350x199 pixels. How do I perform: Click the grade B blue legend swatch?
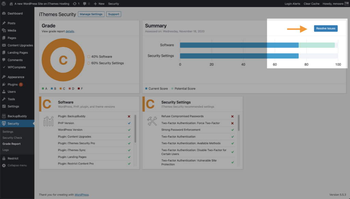52,89
